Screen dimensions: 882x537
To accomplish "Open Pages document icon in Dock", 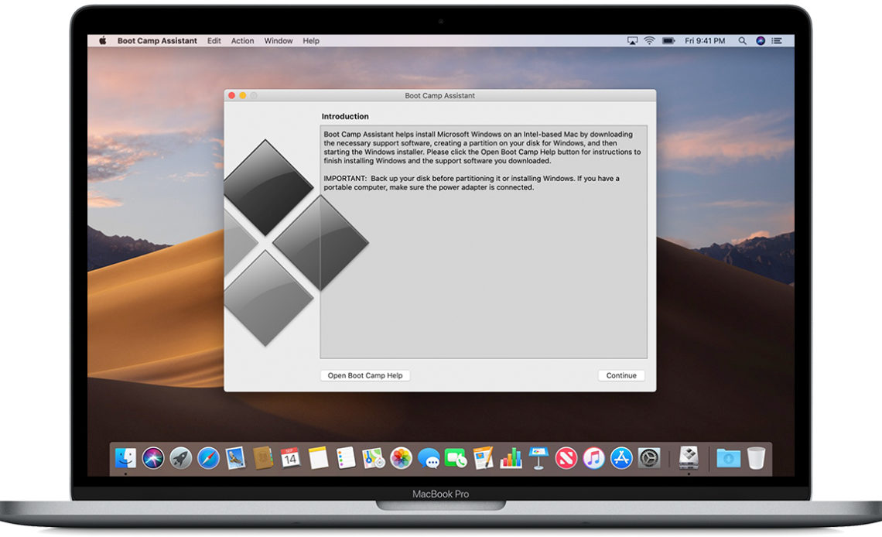I will coord(484,458).
